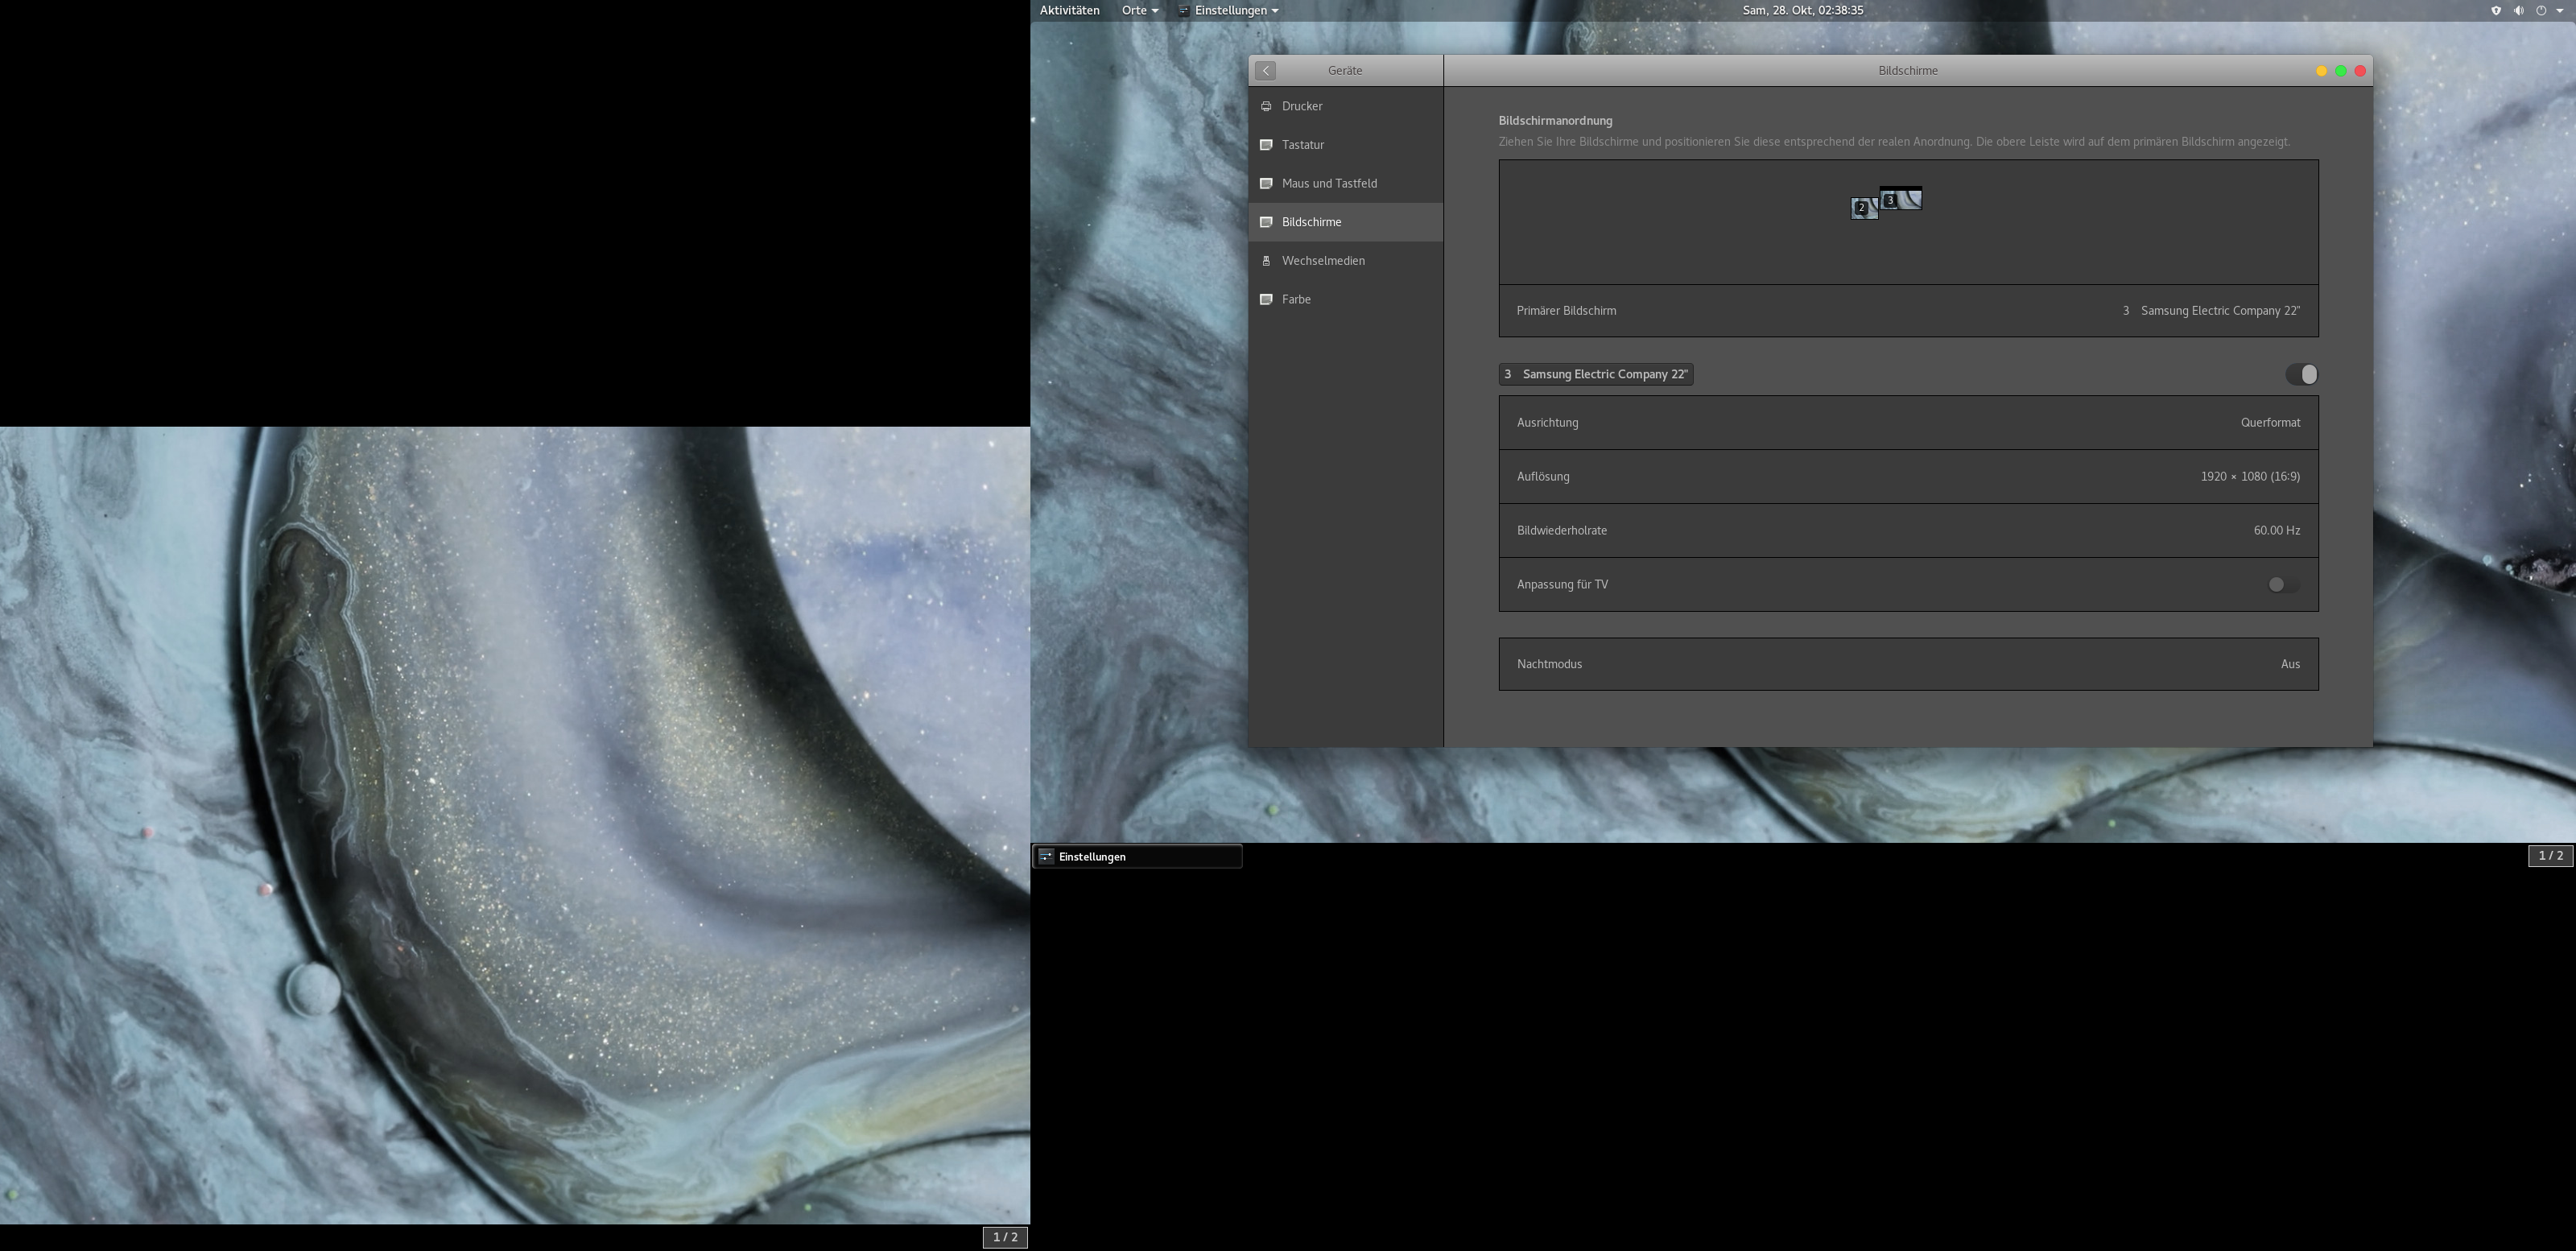Viewport: 2576px width, 1251px height.
Task: Open the Nachtmodus settings row
Action: point(1908,664)
